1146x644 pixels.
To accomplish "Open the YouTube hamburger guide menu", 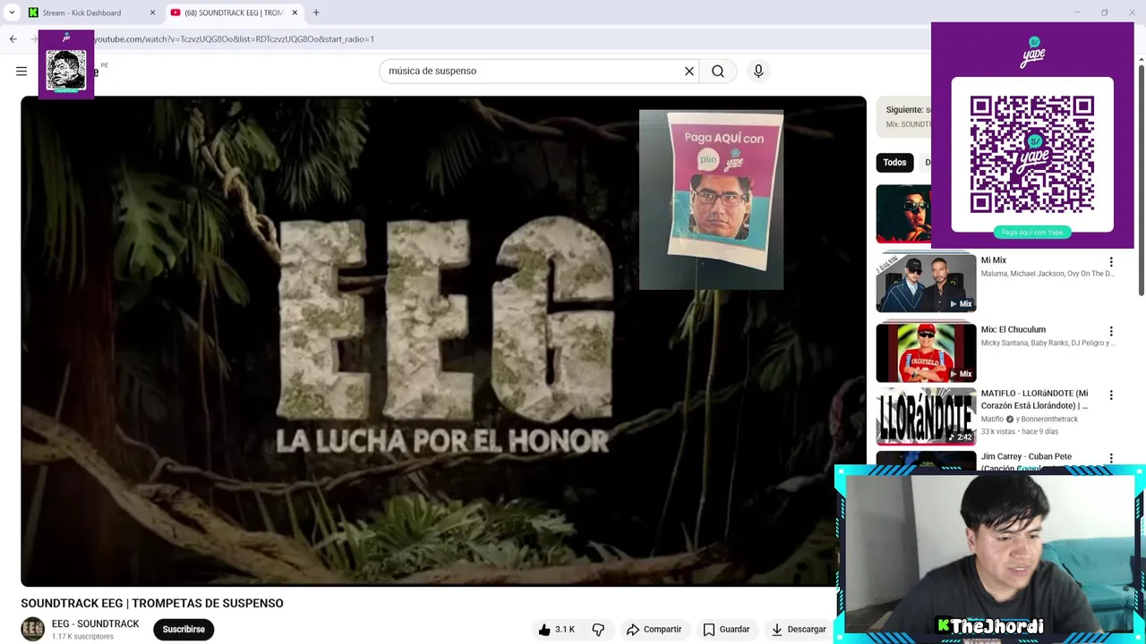I will pyautogui.click(x=21, y=71).
